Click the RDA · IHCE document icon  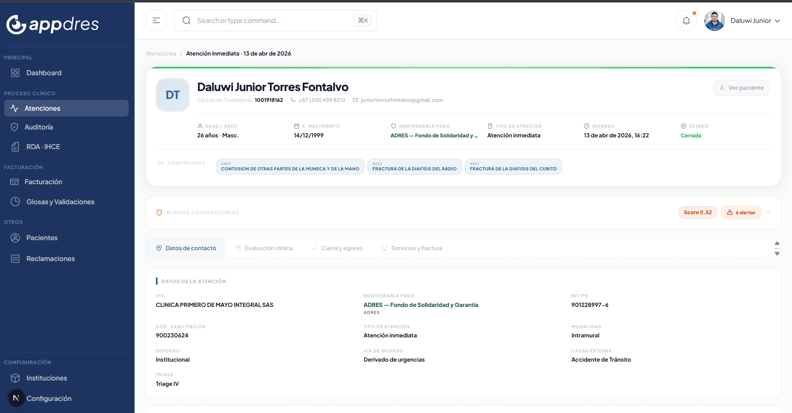pos(15,147)
